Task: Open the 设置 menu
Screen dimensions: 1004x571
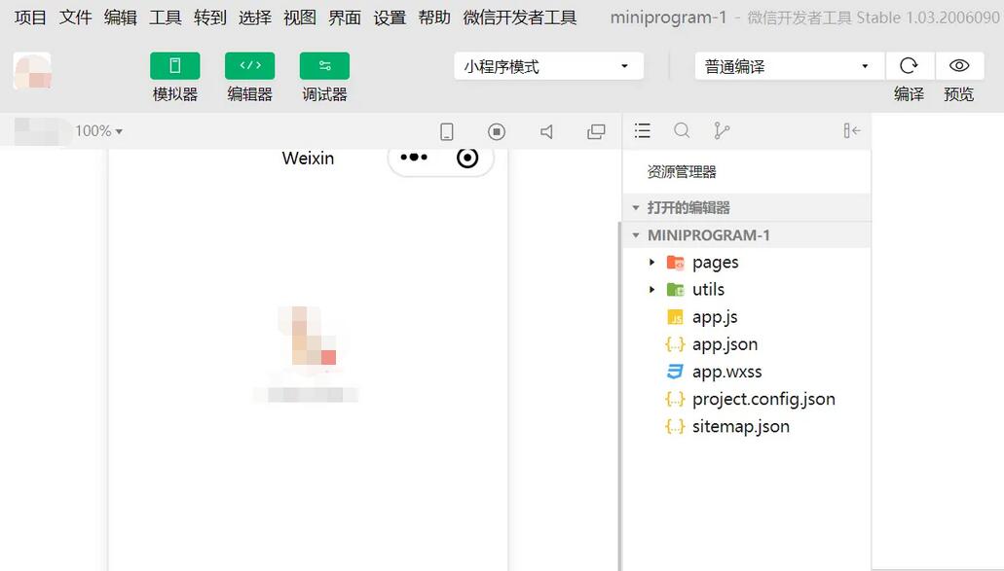Action: pos(390,18)
